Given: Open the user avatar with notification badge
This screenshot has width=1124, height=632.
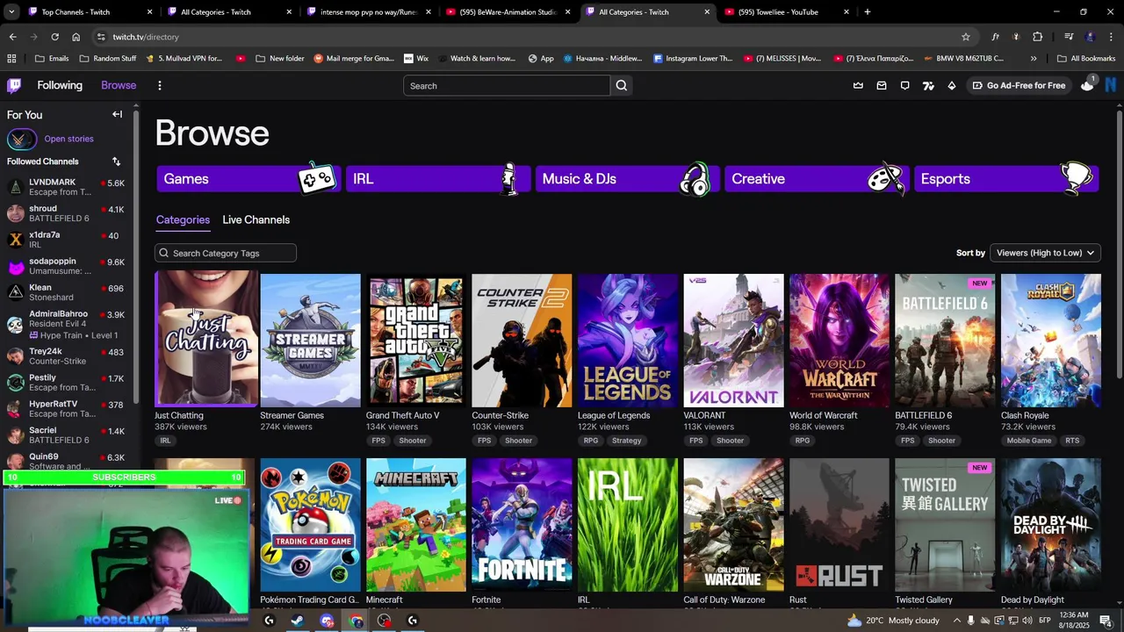Looking at the screenshot, I should tap(1087, 85).
